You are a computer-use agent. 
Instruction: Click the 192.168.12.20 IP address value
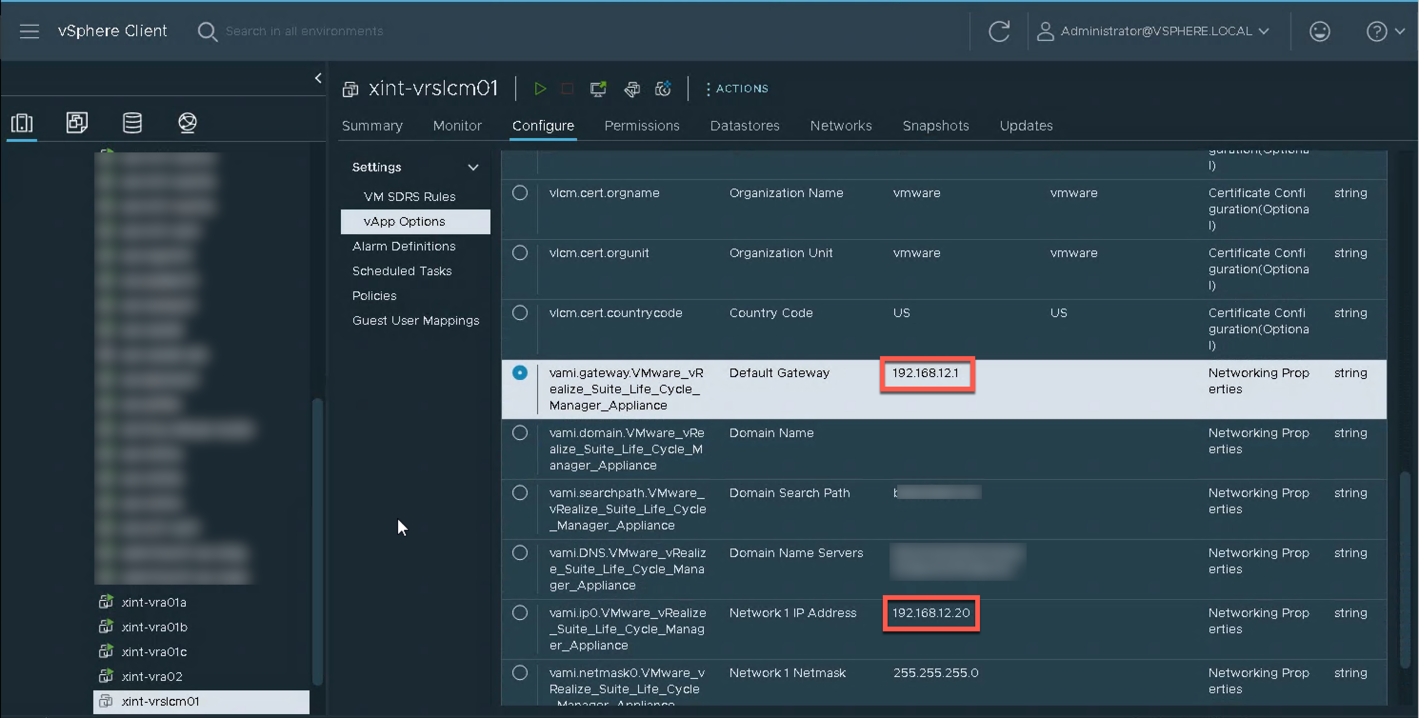point(931,613)
